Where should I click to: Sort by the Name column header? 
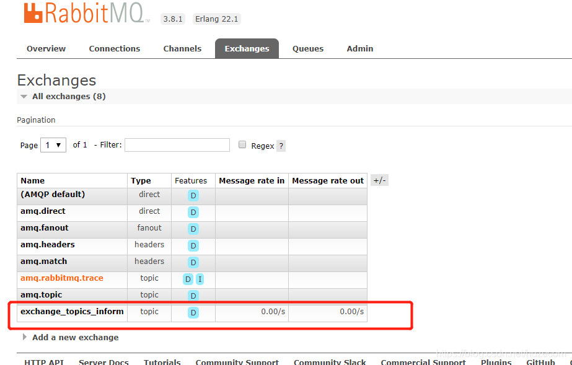32,180
